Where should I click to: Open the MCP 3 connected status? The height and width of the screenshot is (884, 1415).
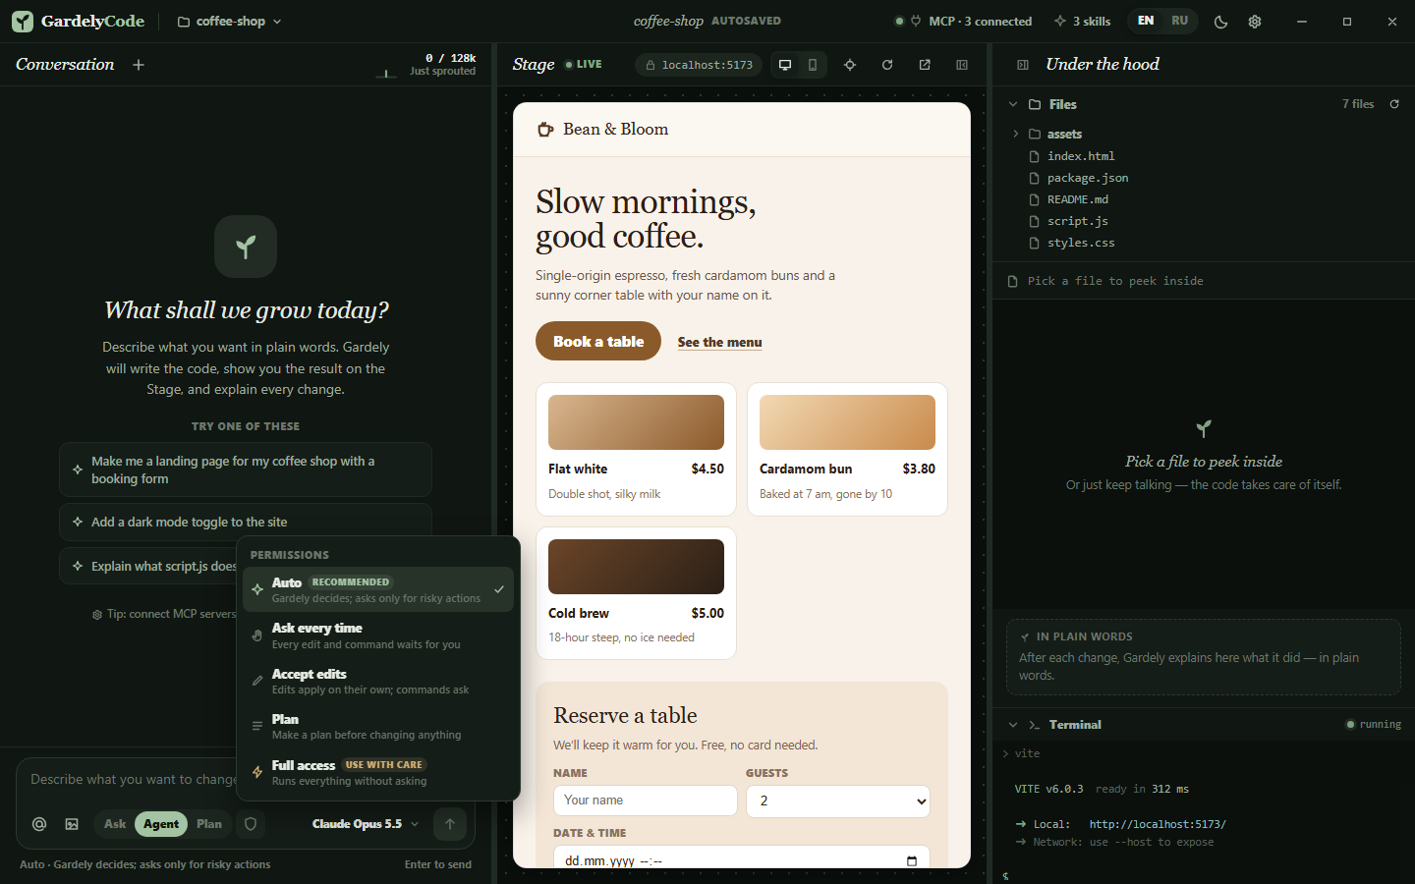963,22
